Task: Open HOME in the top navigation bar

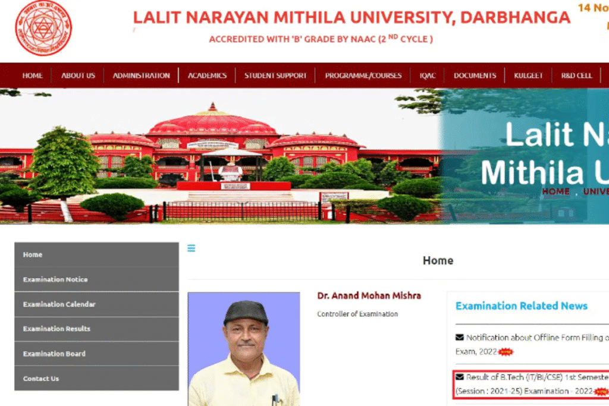Action: (32, 75)
